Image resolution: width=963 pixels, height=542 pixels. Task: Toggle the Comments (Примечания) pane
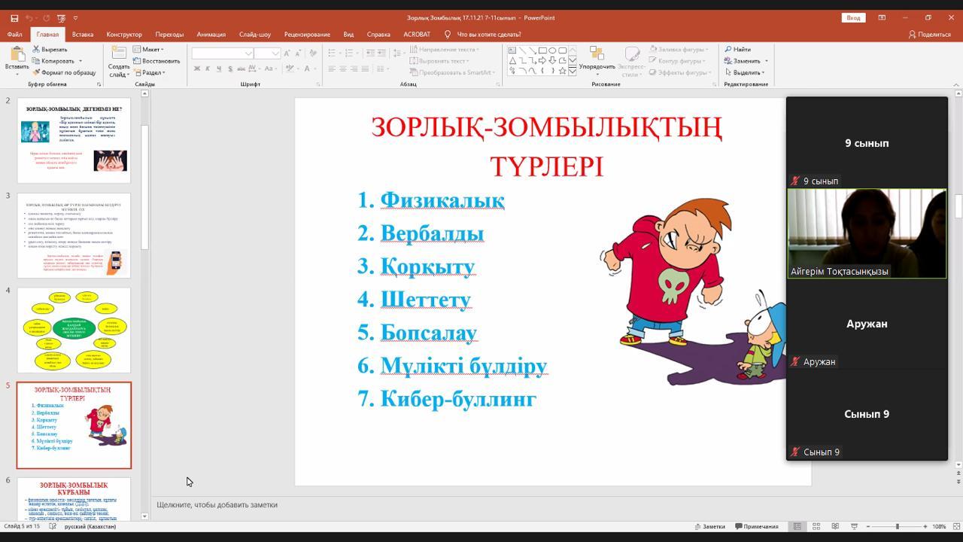(x=757, y=526)
